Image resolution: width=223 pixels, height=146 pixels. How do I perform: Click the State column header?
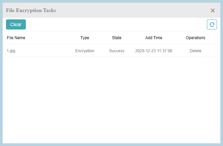117,38
